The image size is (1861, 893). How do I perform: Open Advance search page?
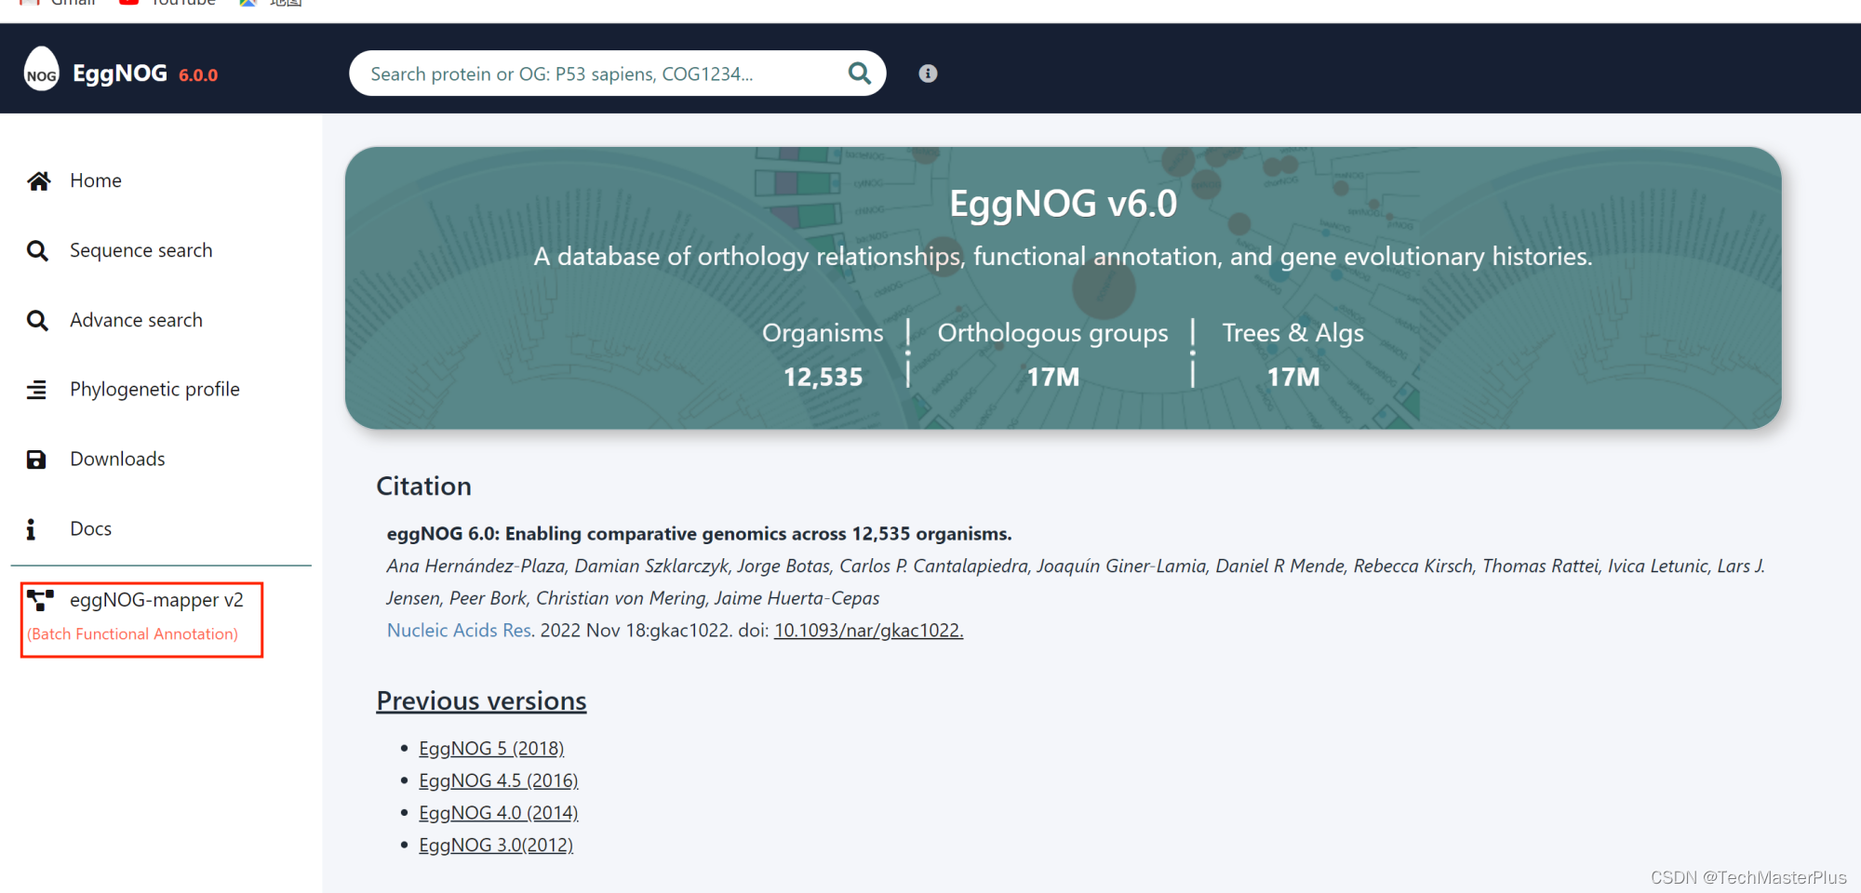point(136,320)
